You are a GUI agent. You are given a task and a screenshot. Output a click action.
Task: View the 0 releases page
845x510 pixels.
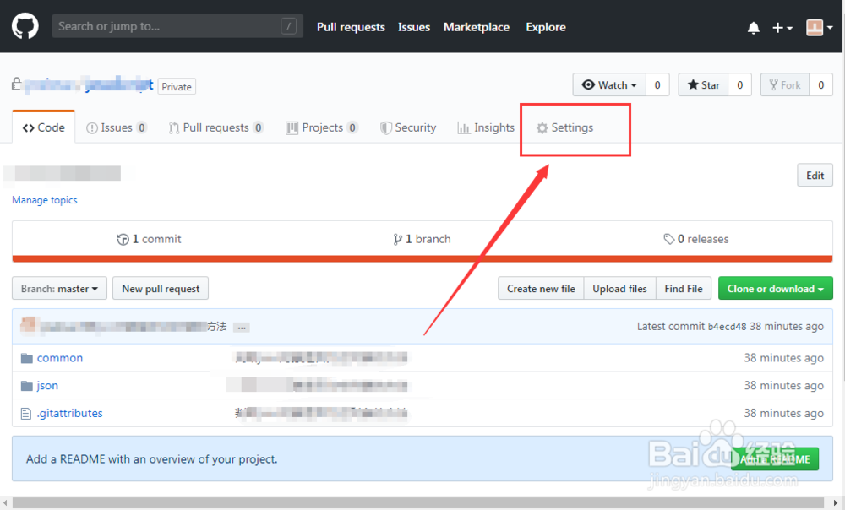click(696, 239)
